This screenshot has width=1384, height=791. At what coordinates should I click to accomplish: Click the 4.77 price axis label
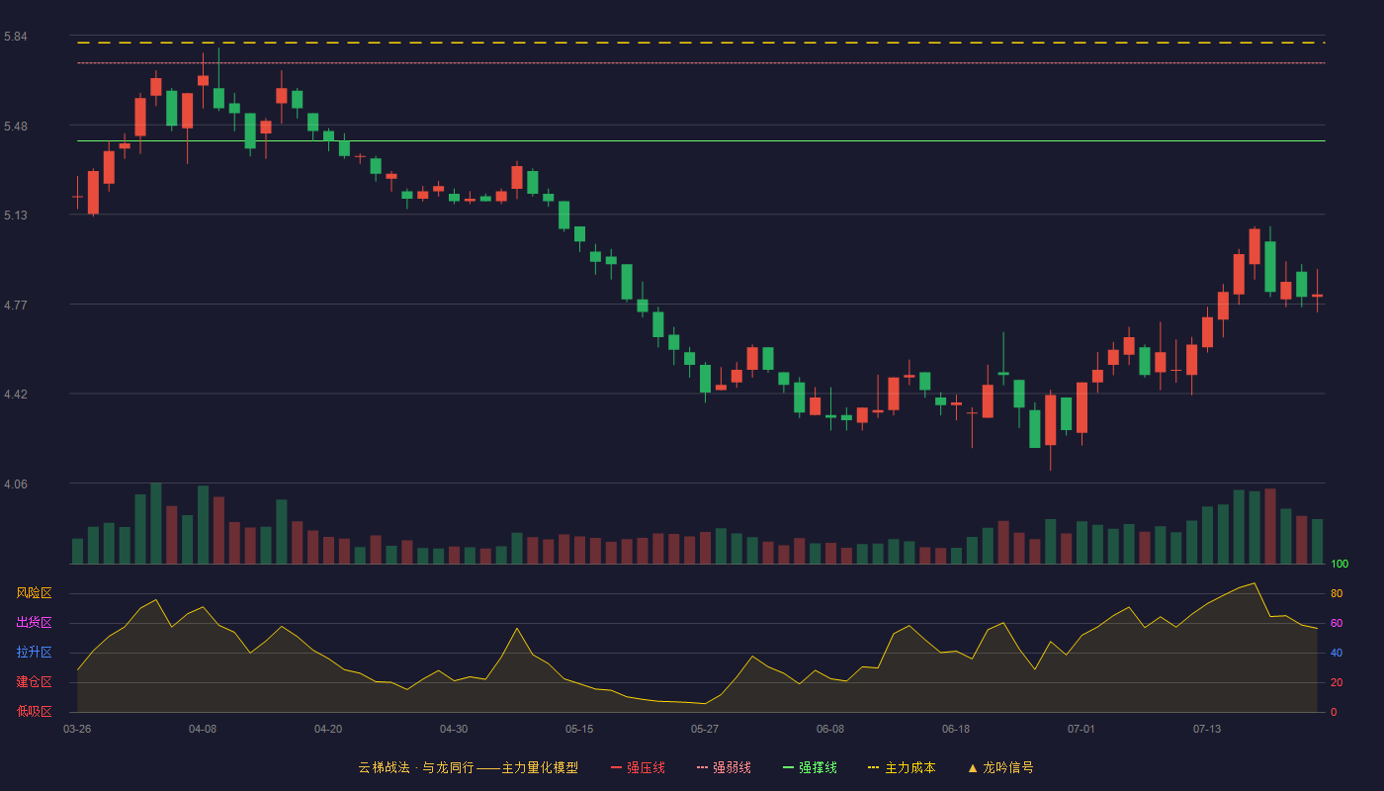tap(15, 306)
